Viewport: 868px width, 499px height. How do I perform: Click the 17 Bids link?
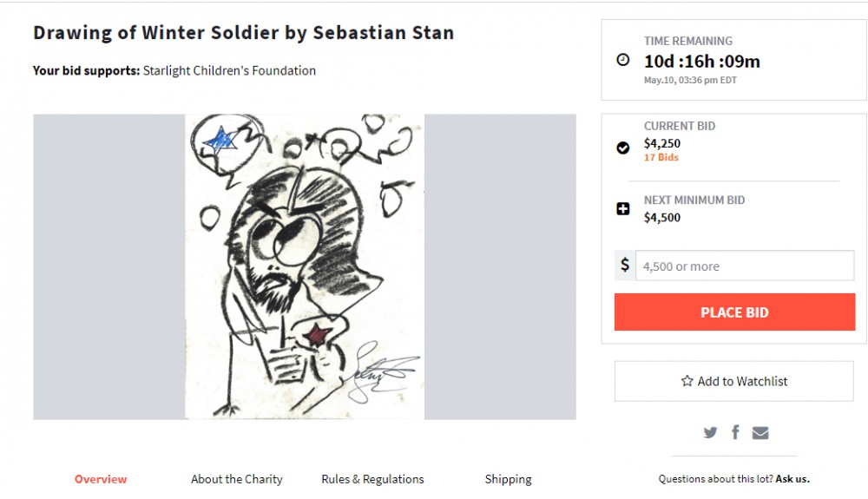[x=661, y=158]
